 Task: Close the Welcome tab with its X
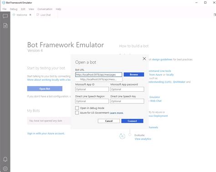pos(30,15)
